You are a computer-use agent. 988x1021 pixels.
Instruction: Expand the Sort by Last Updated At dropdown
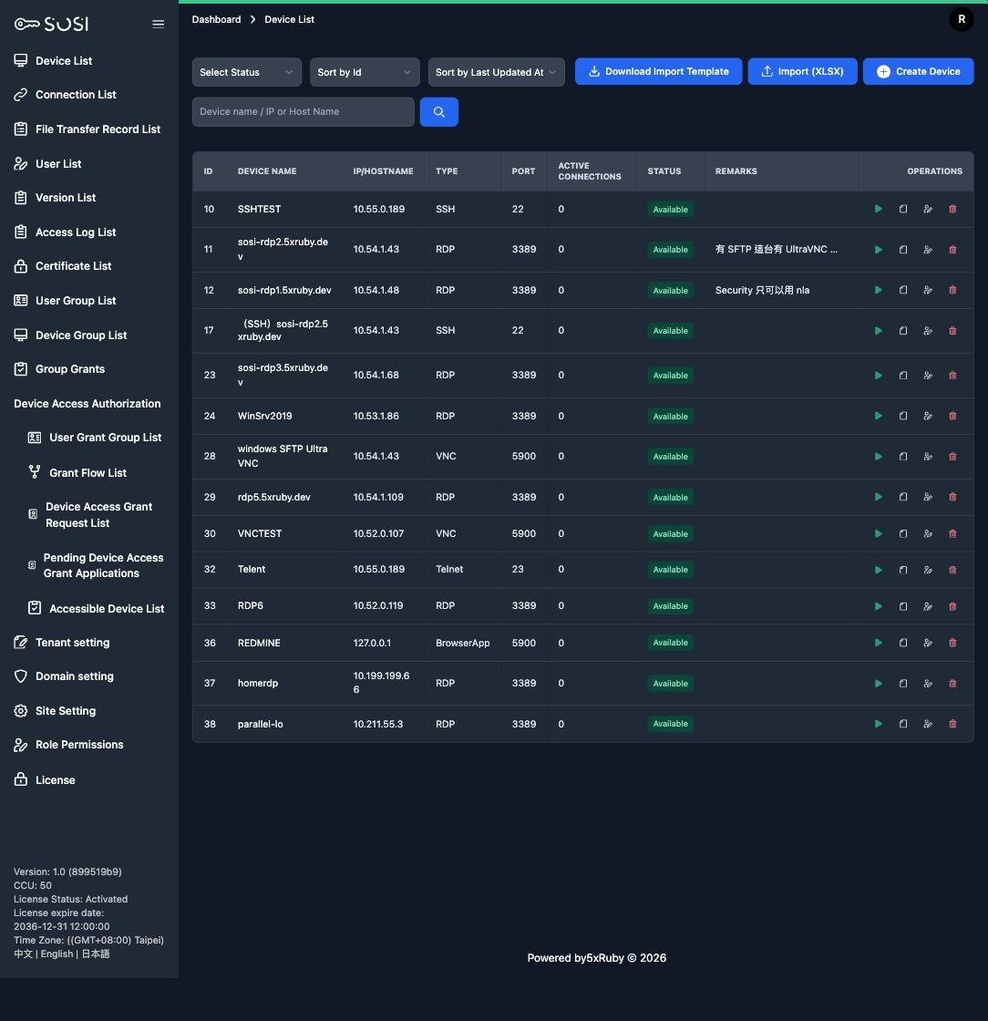coord(496,72)
